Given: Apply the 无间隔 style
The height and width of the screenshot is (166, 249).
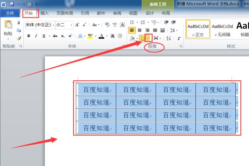Looking at the screenshot, I should point(222,29).
